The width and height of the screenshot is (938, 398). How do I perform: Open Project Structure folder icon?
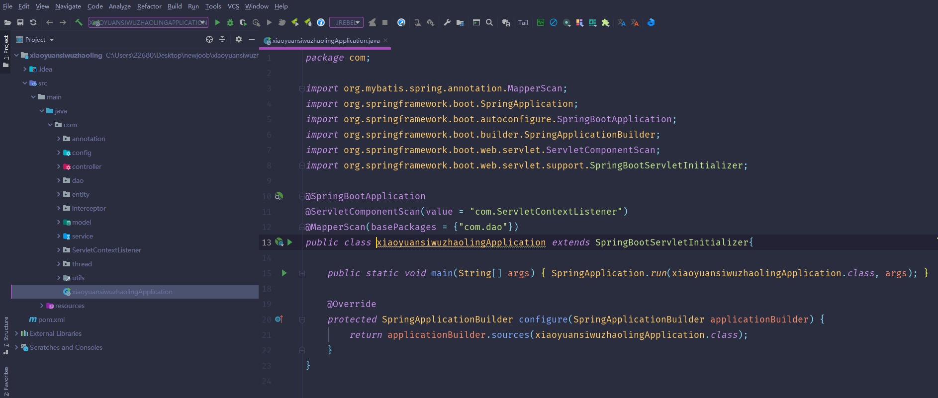[460, 22]
